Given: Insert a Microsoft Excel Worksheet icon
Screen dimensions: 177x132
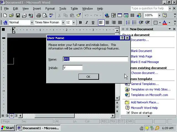Looking at the screenshot, I should (x=126, y=15).
